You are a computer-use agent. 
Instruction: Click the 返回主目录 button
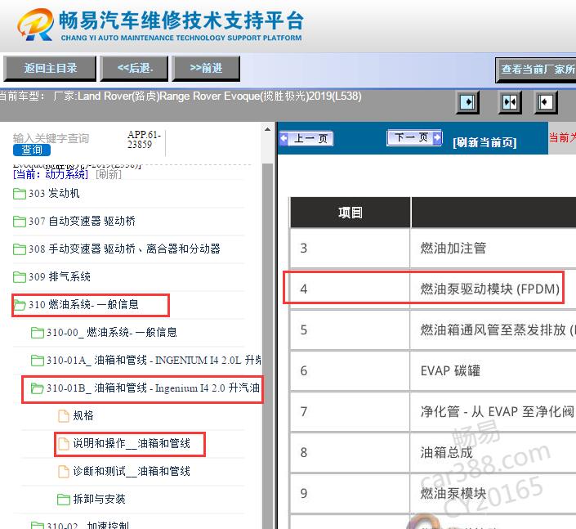coord(50,69)
